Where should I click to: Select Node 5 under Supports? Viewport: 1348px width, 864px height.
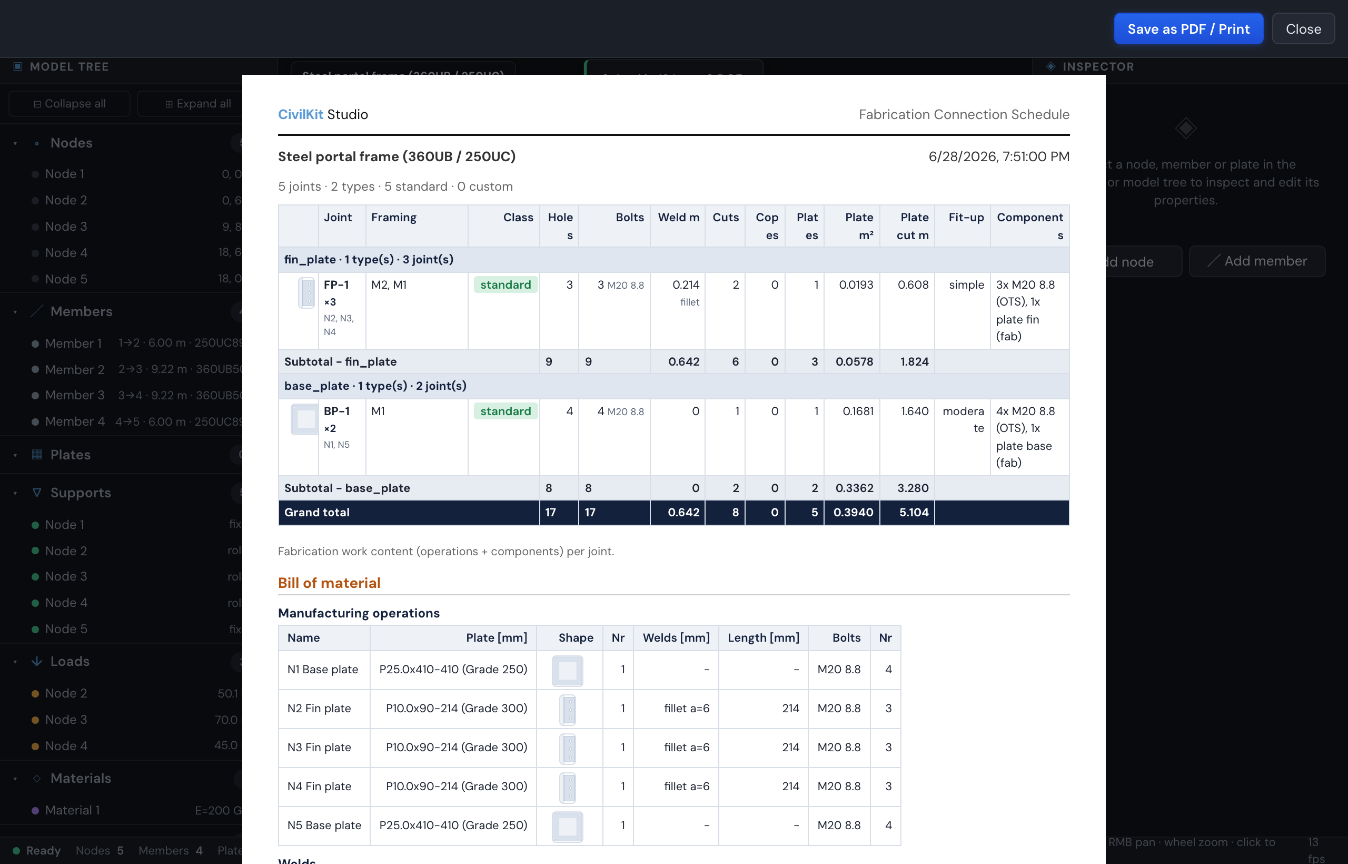click(x=121, y=630)
